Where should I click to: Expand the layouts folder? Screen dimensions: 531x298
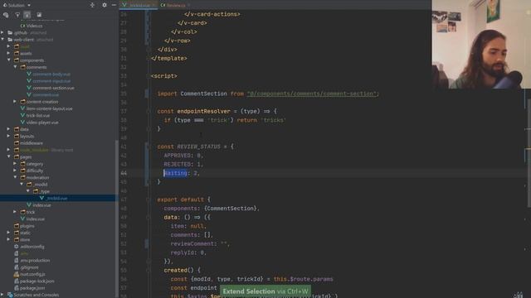(x=9, y=136)
